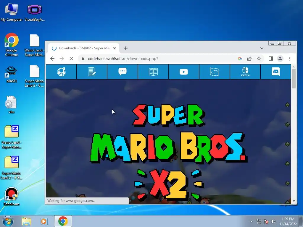Open the Chrome three-dot menu
Viewport: 303px width, 227px height.
pos(290,59)
